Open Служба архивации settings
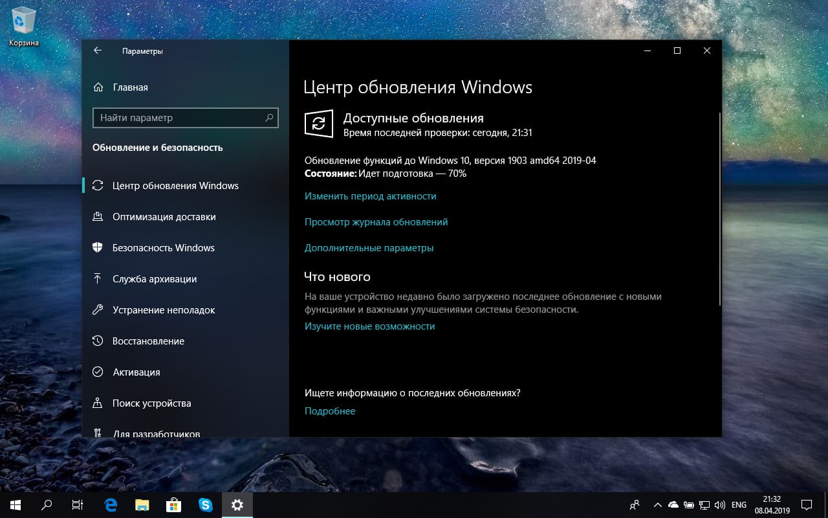 click(x=155, y=278)
